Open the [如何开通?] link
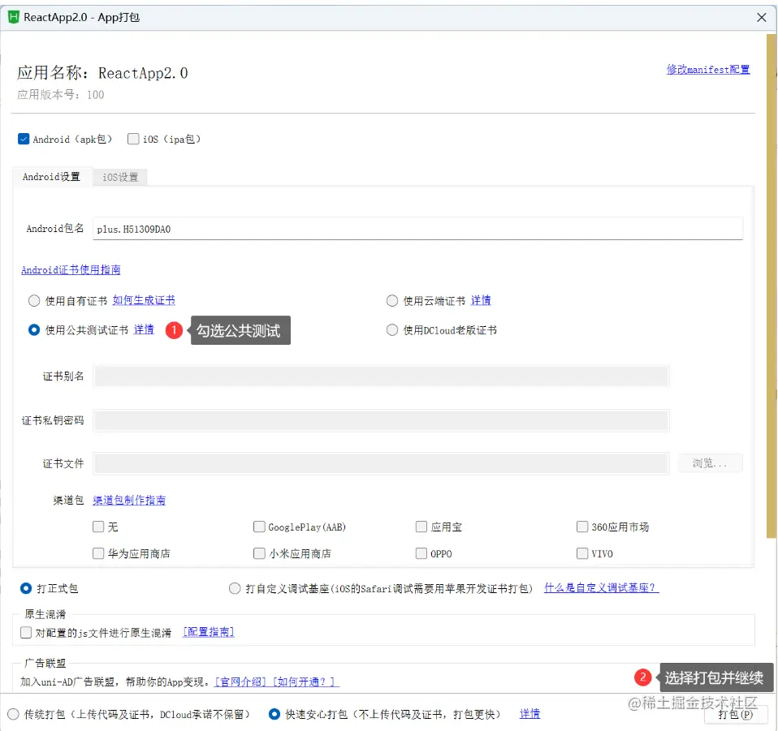 pyautogui.click(x=305, y=682)
